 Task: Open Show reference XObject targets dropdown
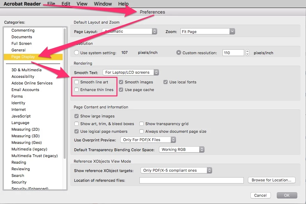click(x=176, y=170)
